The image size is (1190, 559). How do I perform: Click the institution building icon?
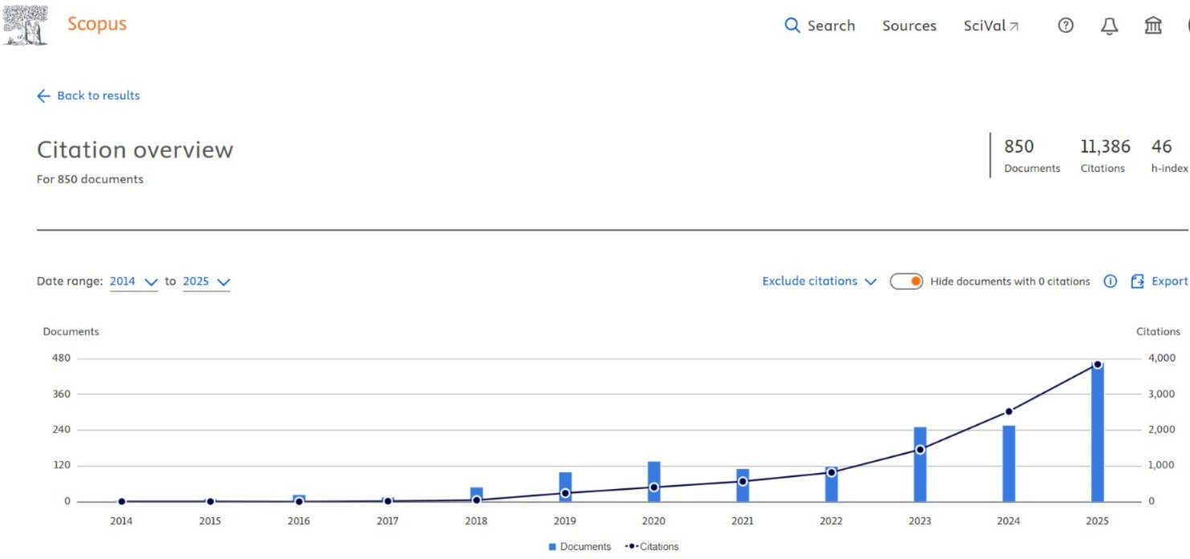tap(1153, 26)
